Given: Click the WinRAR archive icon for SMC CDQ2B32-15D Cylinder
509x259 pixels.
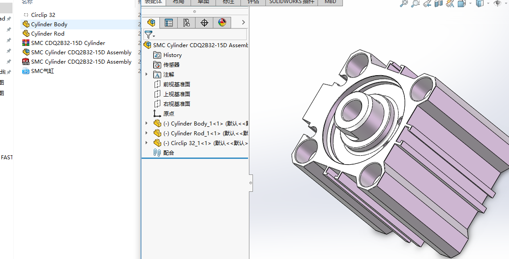Looking at the screenshot, I should pos(26,43).
